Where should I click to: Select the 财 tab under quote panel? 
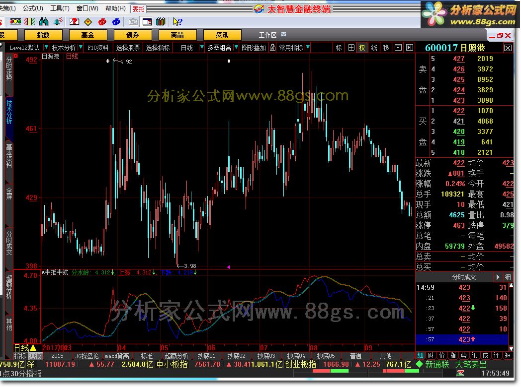pos(431,356)
